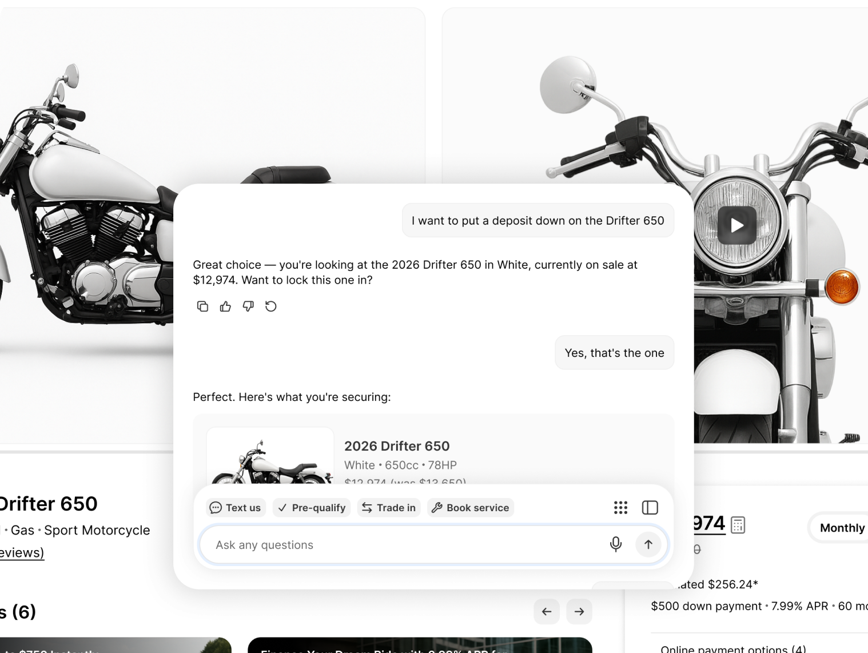The image size is (868, 653).
Task: Select the Monthly payment toggle
Action: tap(841, 528)
